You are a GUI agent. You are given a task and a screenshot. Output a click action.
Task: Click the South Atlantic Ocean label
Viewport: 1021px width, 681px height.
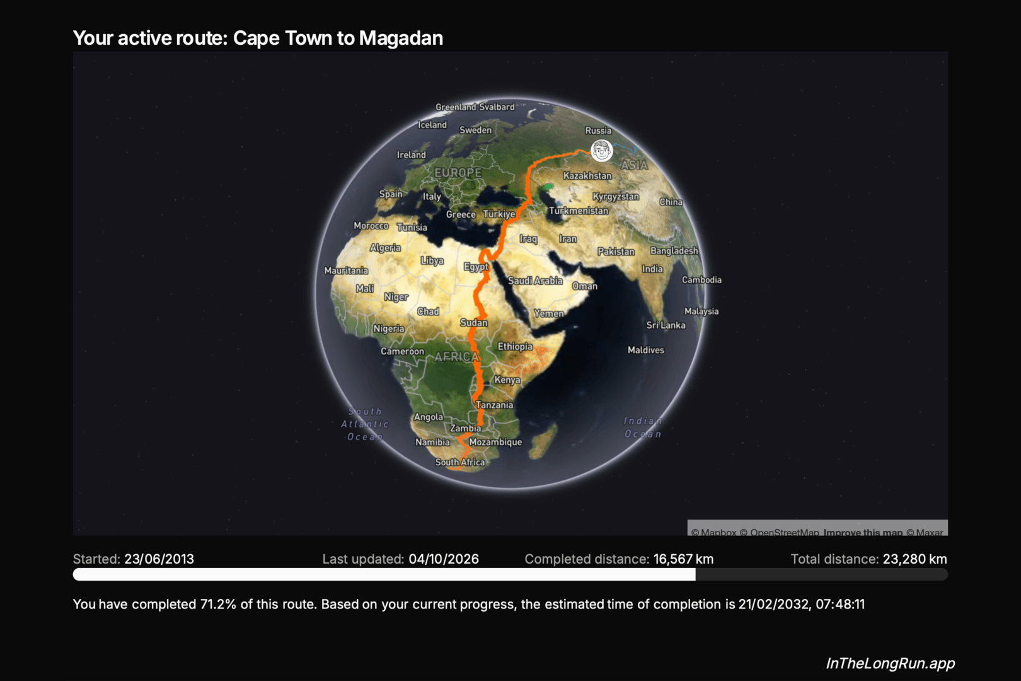click(365, 424)
